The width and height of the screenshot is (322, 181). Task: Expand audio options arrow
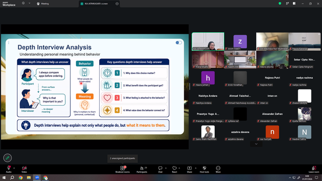click(14, 168)
